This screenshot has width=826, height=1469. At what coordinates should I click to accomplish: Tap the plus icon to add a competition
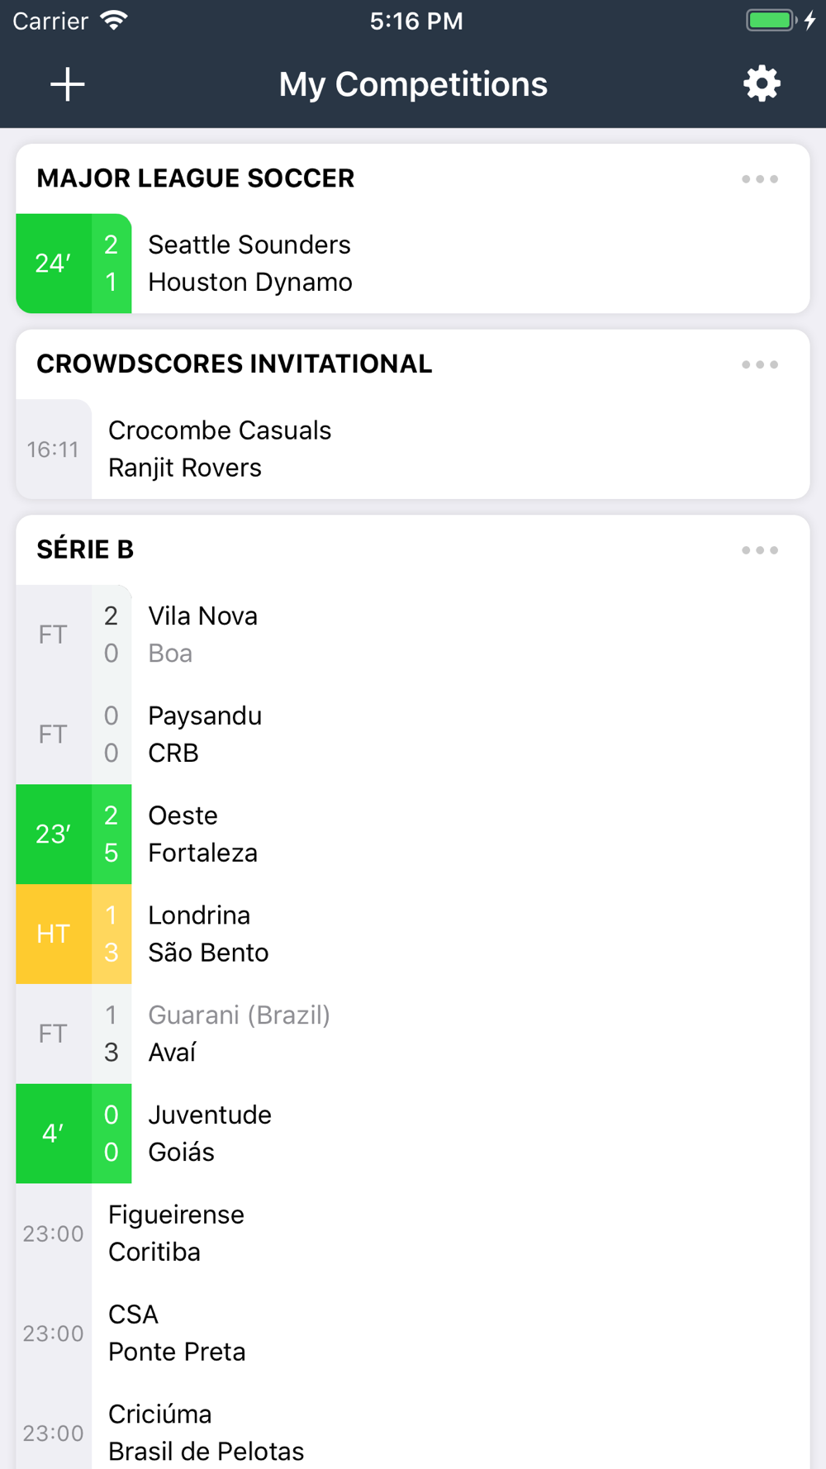point(67,84)
